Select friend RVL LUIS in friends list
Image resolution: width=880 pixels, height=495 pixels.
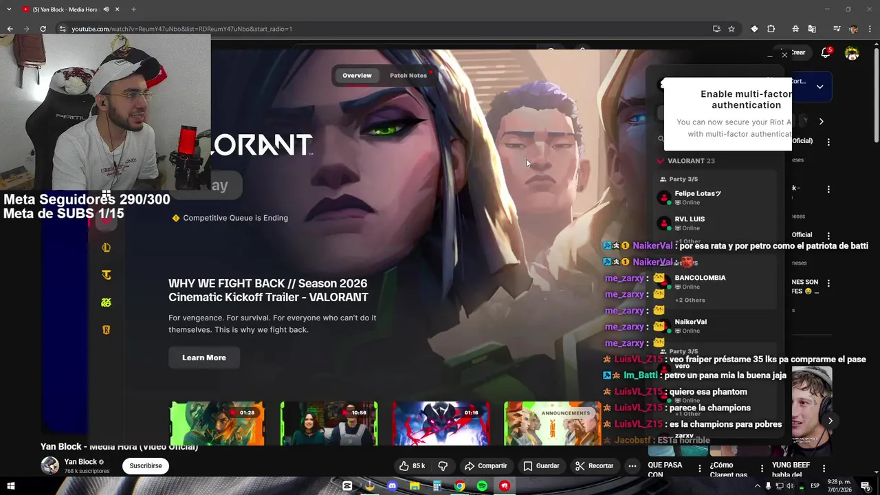690,223
